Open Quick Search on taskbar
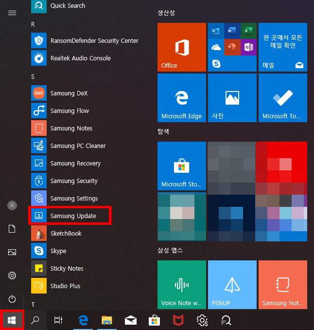 click(x=226, y=320)
